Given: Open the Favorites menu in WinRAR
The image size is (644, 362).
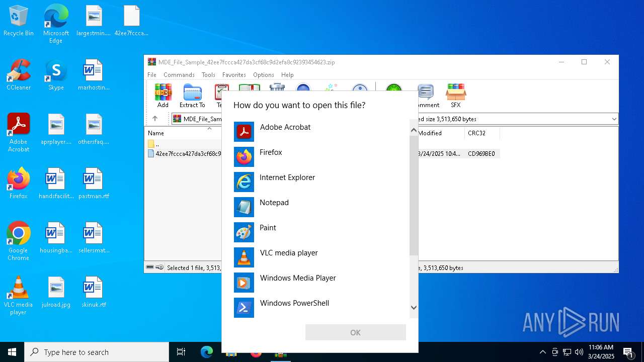Looking at the screenshot, I should tap(234, 75).
